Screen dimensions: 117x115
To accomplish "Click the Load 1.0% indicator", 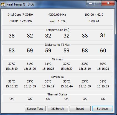I will (x=57, y=21).
